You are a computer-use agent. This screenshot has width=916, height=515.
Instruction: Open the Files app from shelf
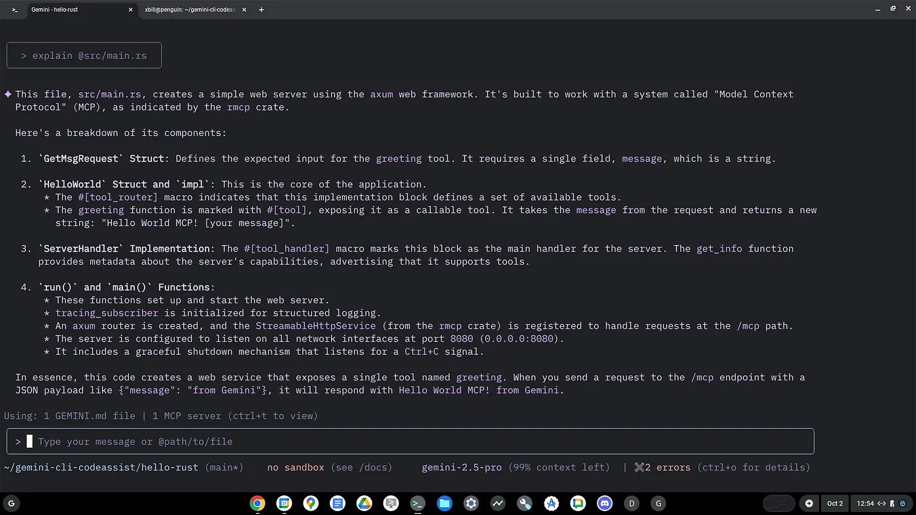[444, 503]
